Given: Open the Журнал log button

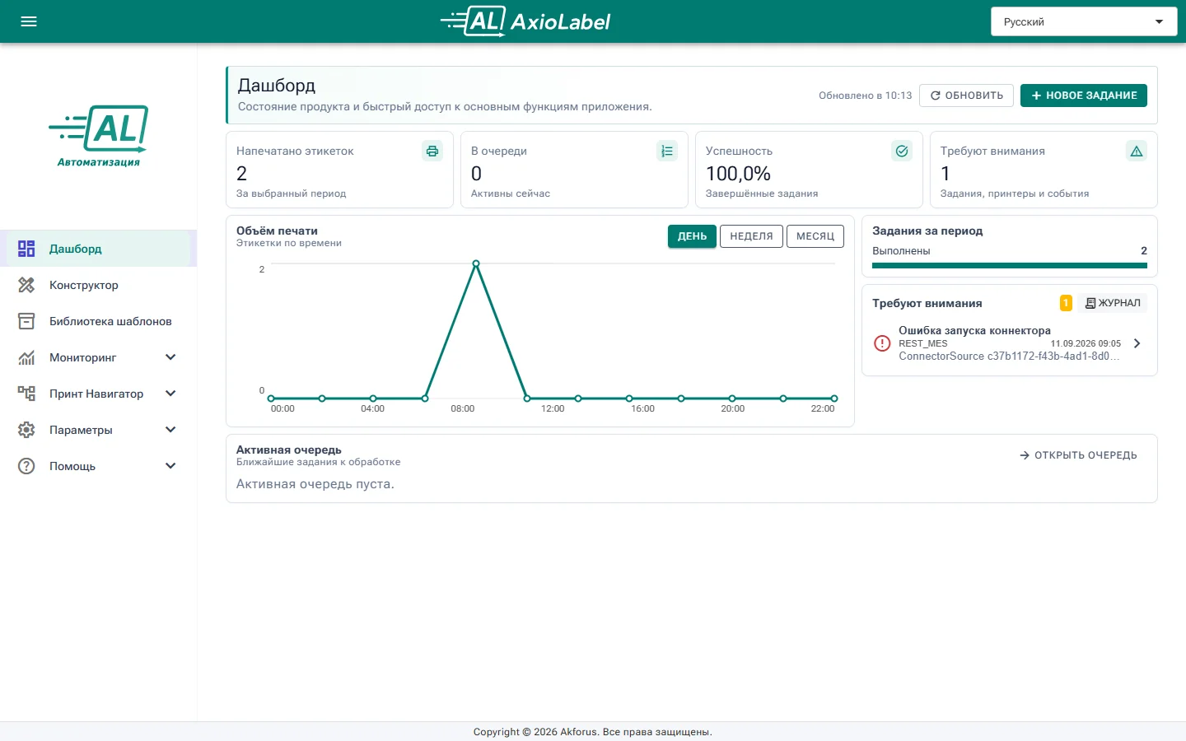Looking at the screenshot, I should tap(1113, 303).
